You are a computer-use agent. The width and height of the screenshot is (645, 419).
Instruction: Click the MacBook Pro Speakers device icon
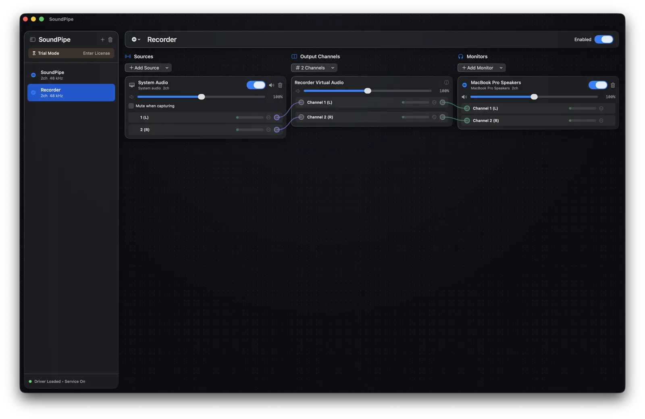tap(464, 85)
